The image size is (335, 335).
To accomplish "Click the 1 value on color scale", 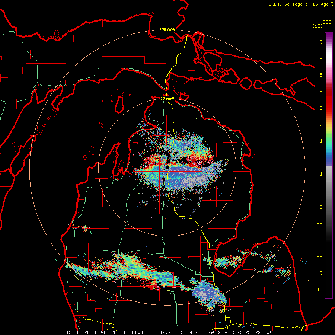I will (x=321, y=141).
